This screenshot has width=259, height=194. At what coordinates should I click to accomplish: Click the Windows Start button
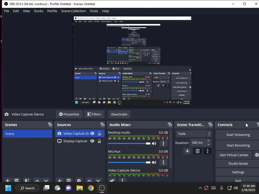pos(8,188)
